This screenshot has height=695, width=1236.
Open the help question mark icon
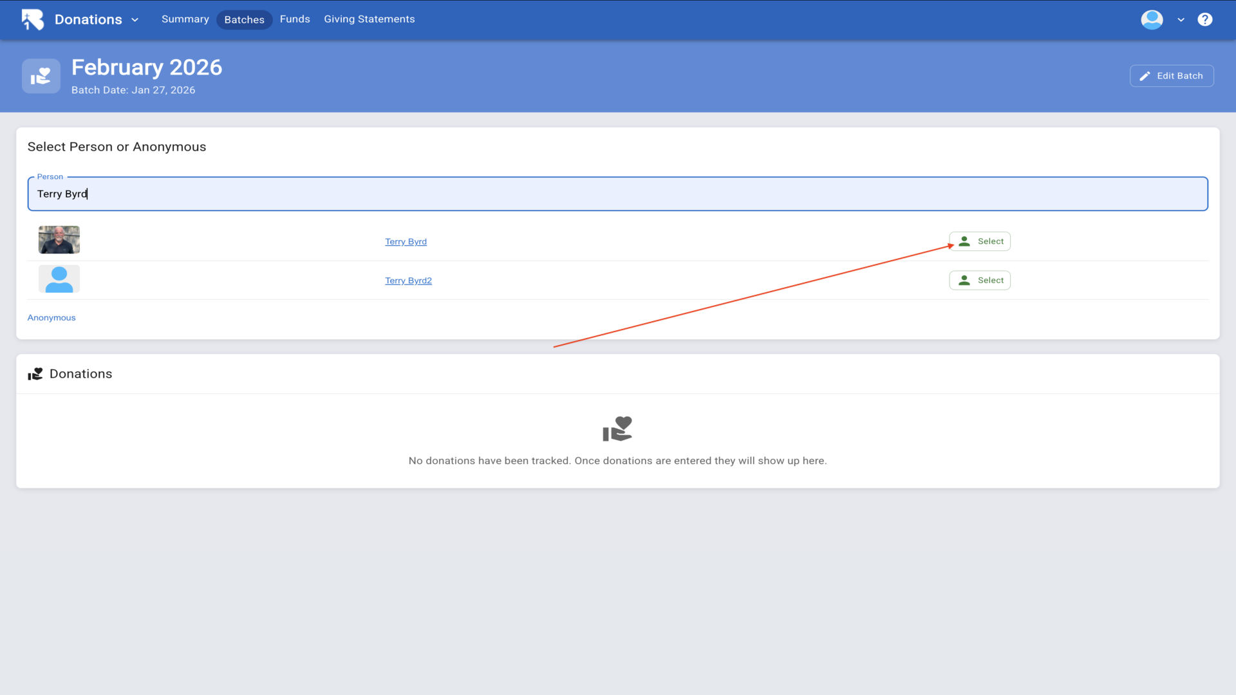1204,19
